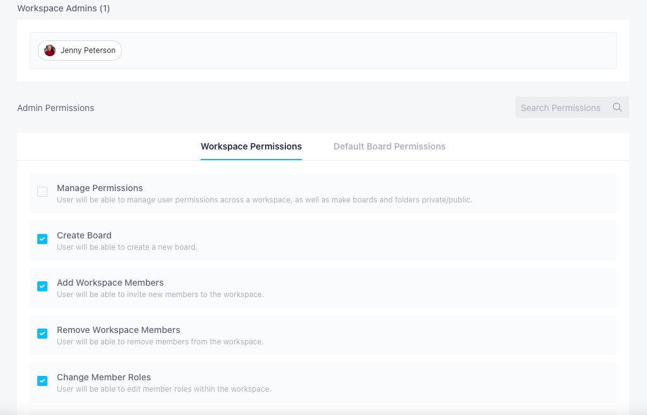Image resolution: width=647 pixels, height=415 pixels.
Task: Select the Workspace Permissions tab
Action: (251, 146)
